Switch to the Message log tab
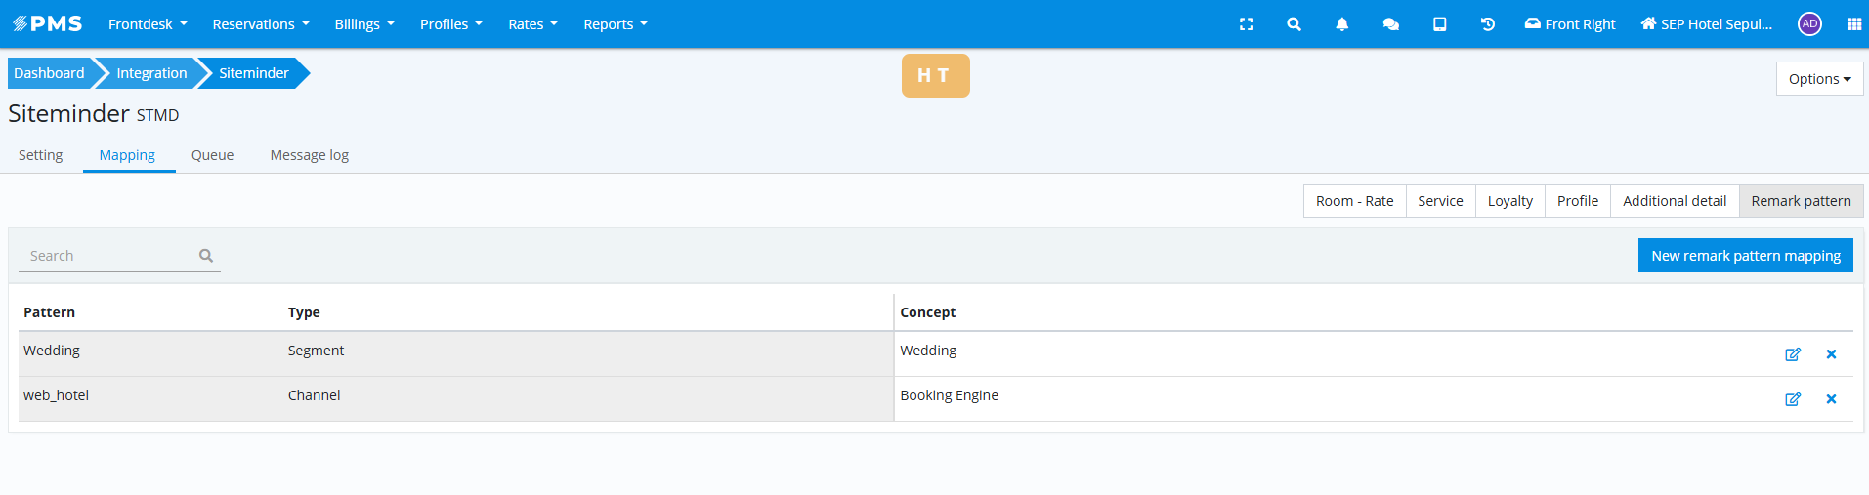This screenshot has width=1869, height=495. tap(309, 155)
